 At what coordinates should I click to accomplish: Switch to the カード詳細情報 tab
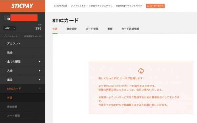tap(130, 29)
